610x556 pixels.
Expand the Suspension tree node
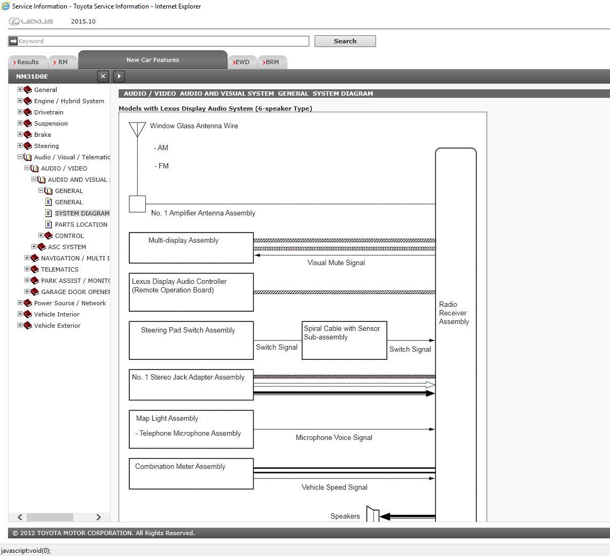pos(20,123)
